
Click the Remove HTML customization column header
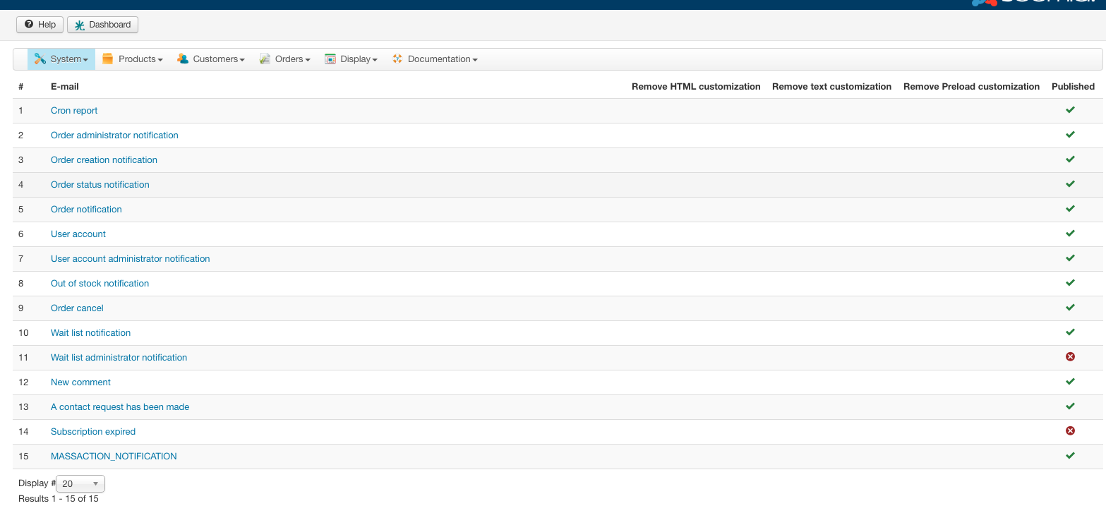[696, 87]
